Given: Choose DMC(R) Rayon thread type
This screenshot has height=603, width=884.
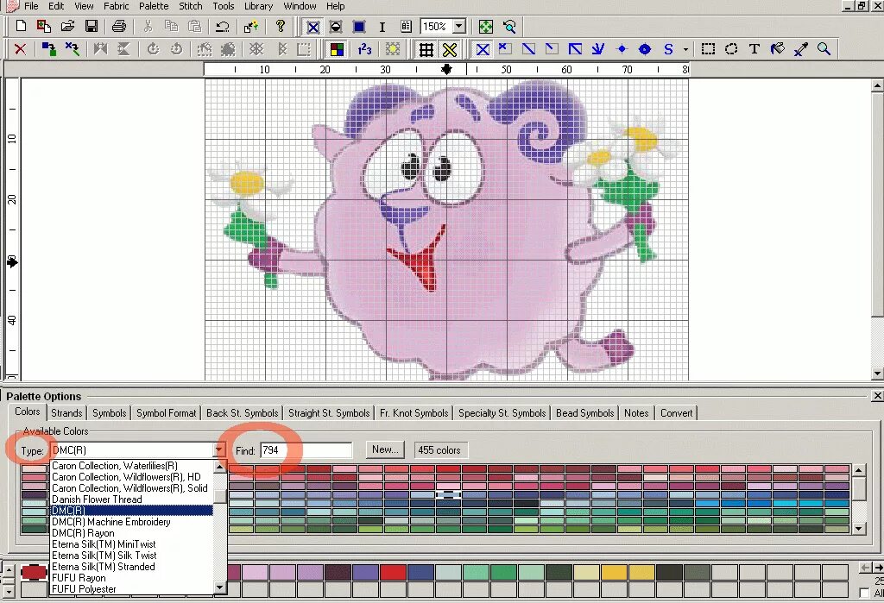Looking at the screenshot, I should pos(83,532).
